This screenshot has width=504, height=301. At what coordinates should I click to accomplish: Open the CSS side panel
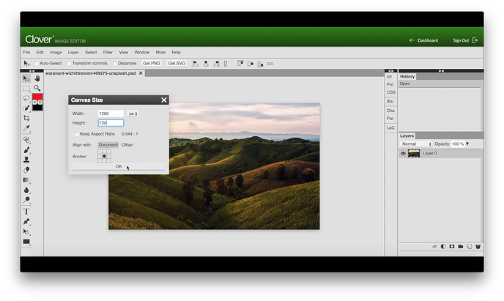pos(391,92)
